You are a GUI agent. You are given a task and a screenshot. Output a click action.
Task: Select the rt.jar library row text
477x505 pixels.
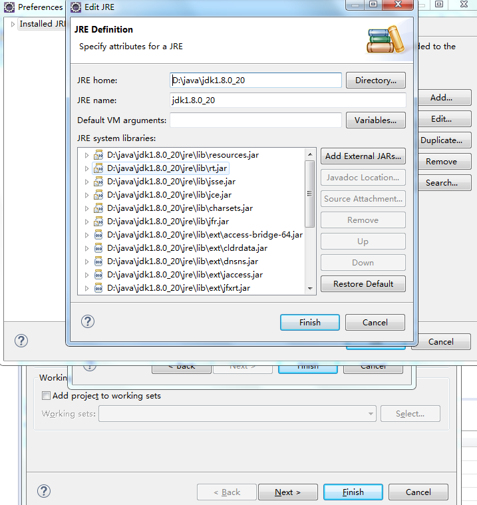point(167,168)
